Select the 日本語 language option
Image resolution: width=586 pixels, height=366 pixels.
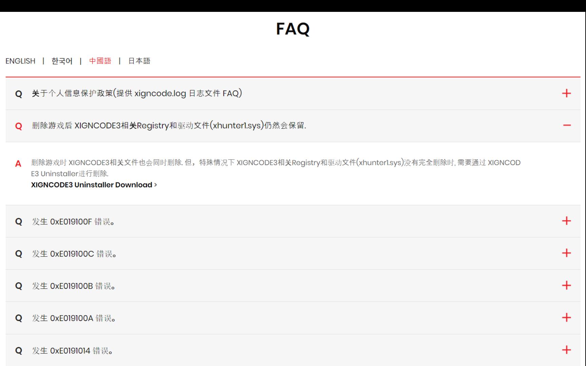point(140,61)
